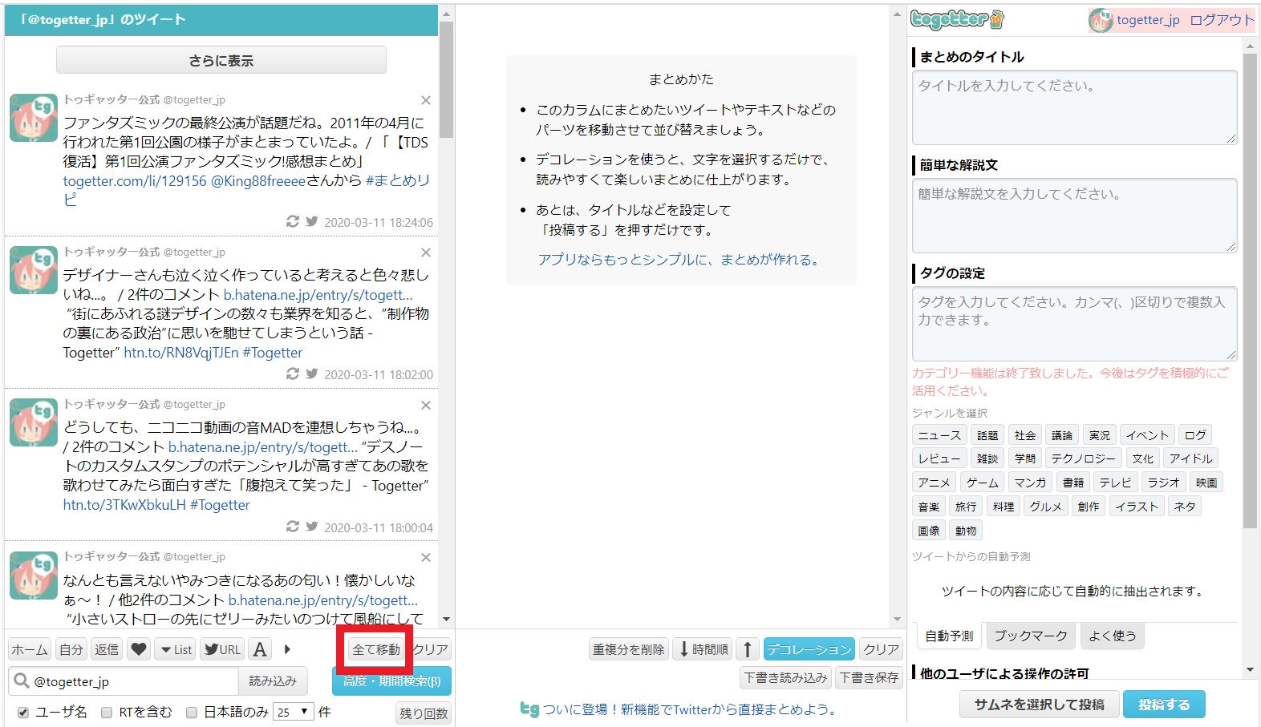Viewport: 1261px width, 727px height.
Task: Click the Togetter logo at top
Action: tap(957, 19)
